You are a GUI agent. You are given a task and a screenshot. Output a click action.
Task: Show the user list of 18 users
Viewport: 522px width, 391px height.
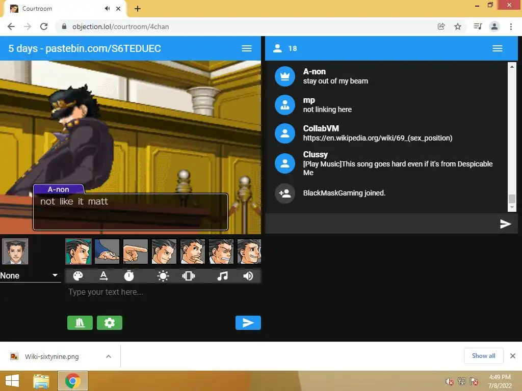click(x=285, y=48)
